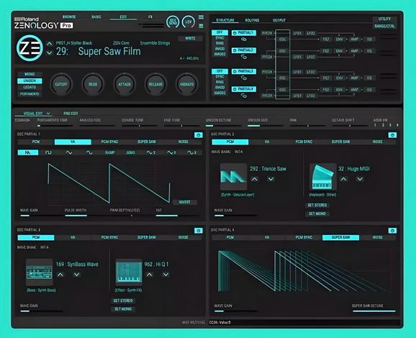
Task: Click up arrow under 169 : SynBass Wave
Action: coord(60,275)
